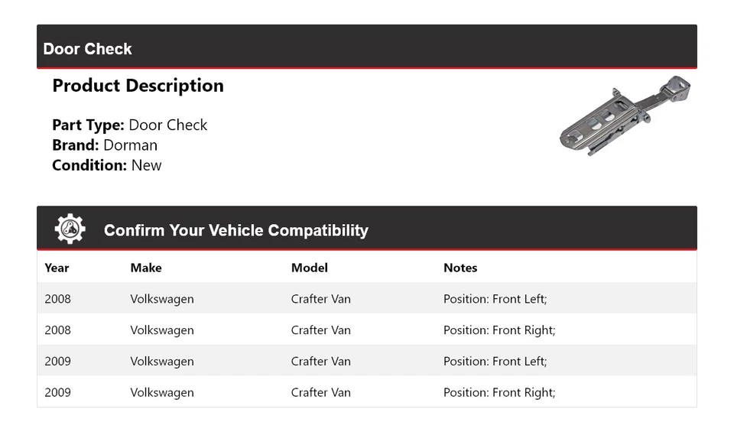
Task: Click the Confirm Your Vehicle Compatibility heading
Action: point(235,230)
